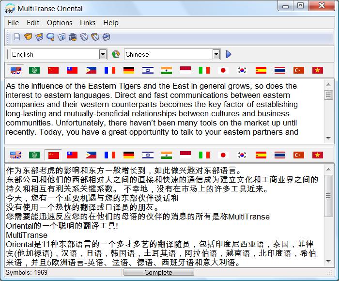Image resolution: width=339 pixels, height=281 pixels.
Task: Click translation pane scrollbar down arrow
Action: click(329, 261)
